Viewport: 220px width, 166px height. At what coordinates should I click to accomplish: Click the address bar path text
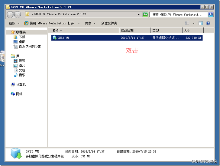(x=60, y=14)
